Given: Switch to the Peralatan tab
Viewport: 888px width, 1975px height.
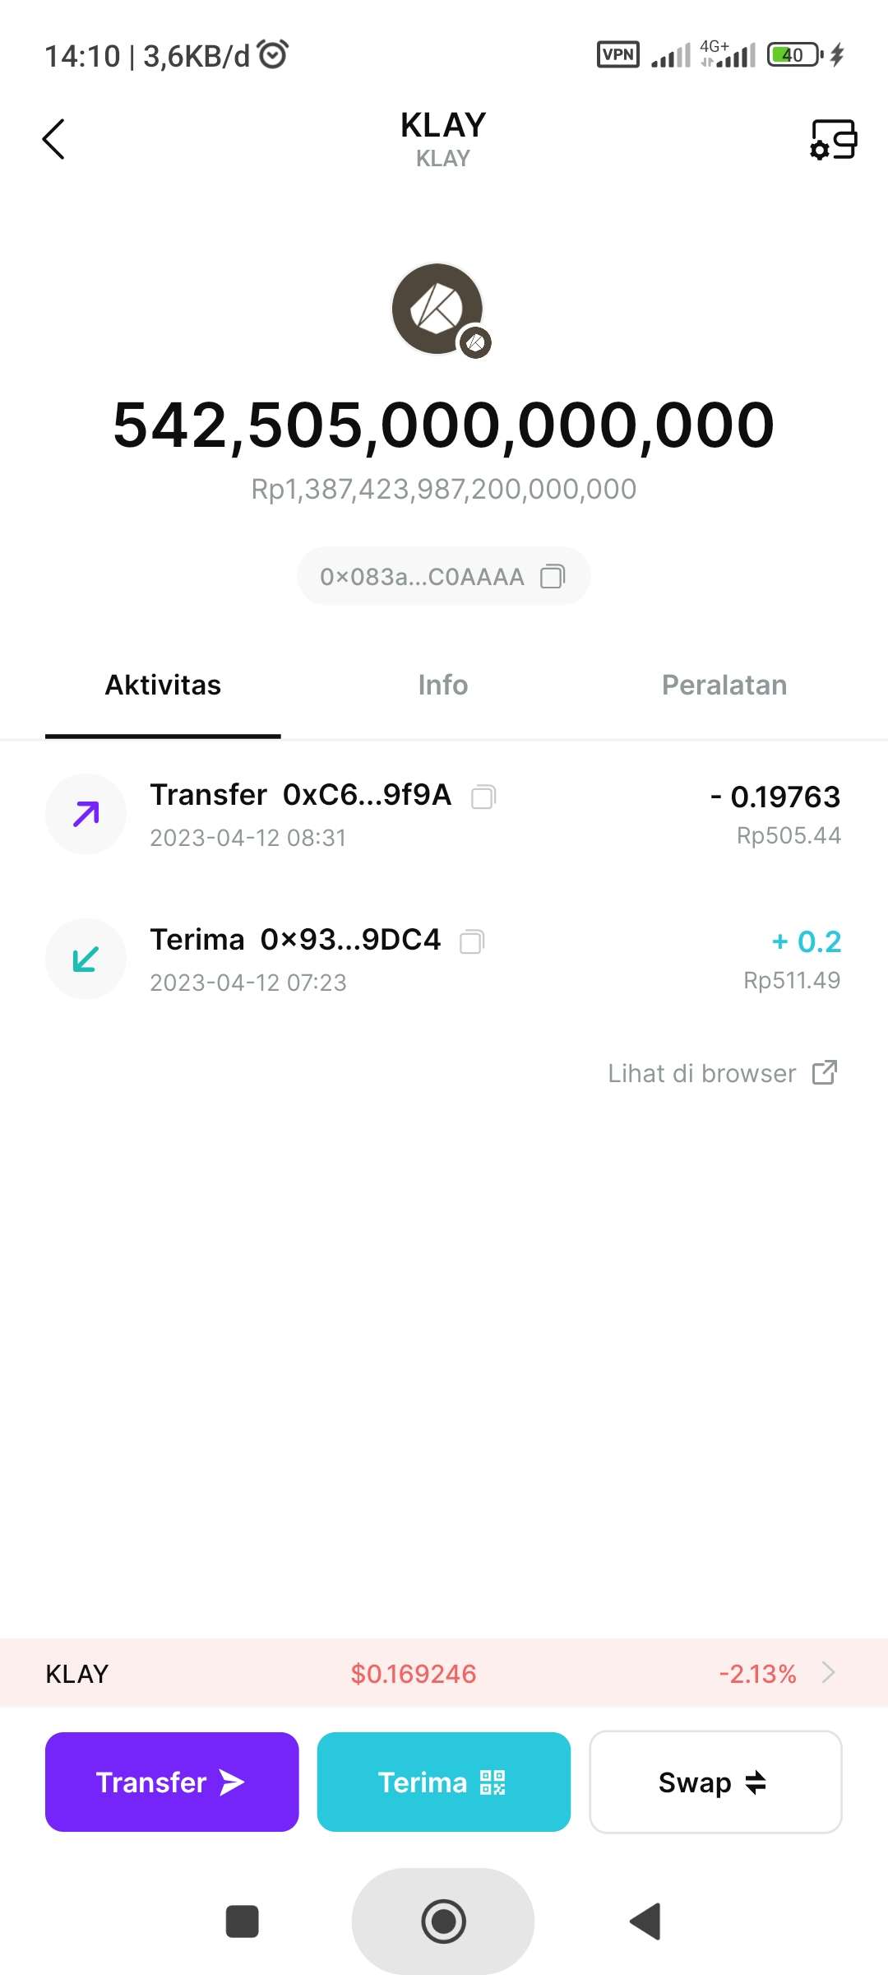Looking at the screenshot, I should [x=724, y=685].
